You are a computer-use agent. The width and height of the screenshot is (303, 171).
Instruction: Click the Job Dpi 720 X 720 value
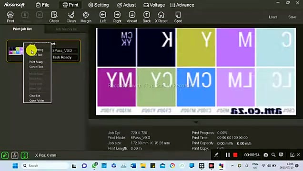coord(139,133)
